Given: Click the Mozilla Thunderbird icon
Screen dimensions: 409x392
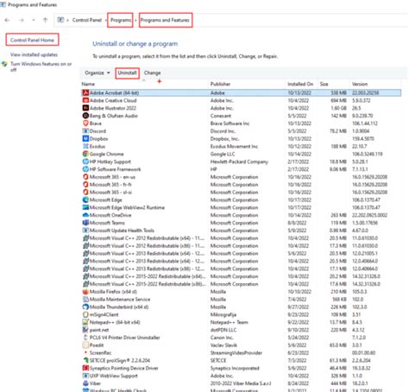Looking at the screenshot, I should click(85, 307).
